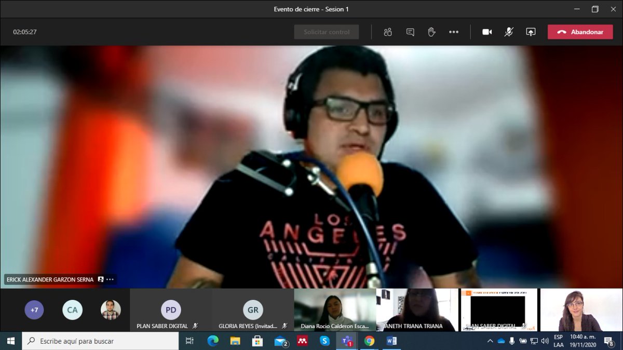Open the three-dot more actions menu in toolbar
This screenshot has height=350, width=623.
tap(454, 32)
